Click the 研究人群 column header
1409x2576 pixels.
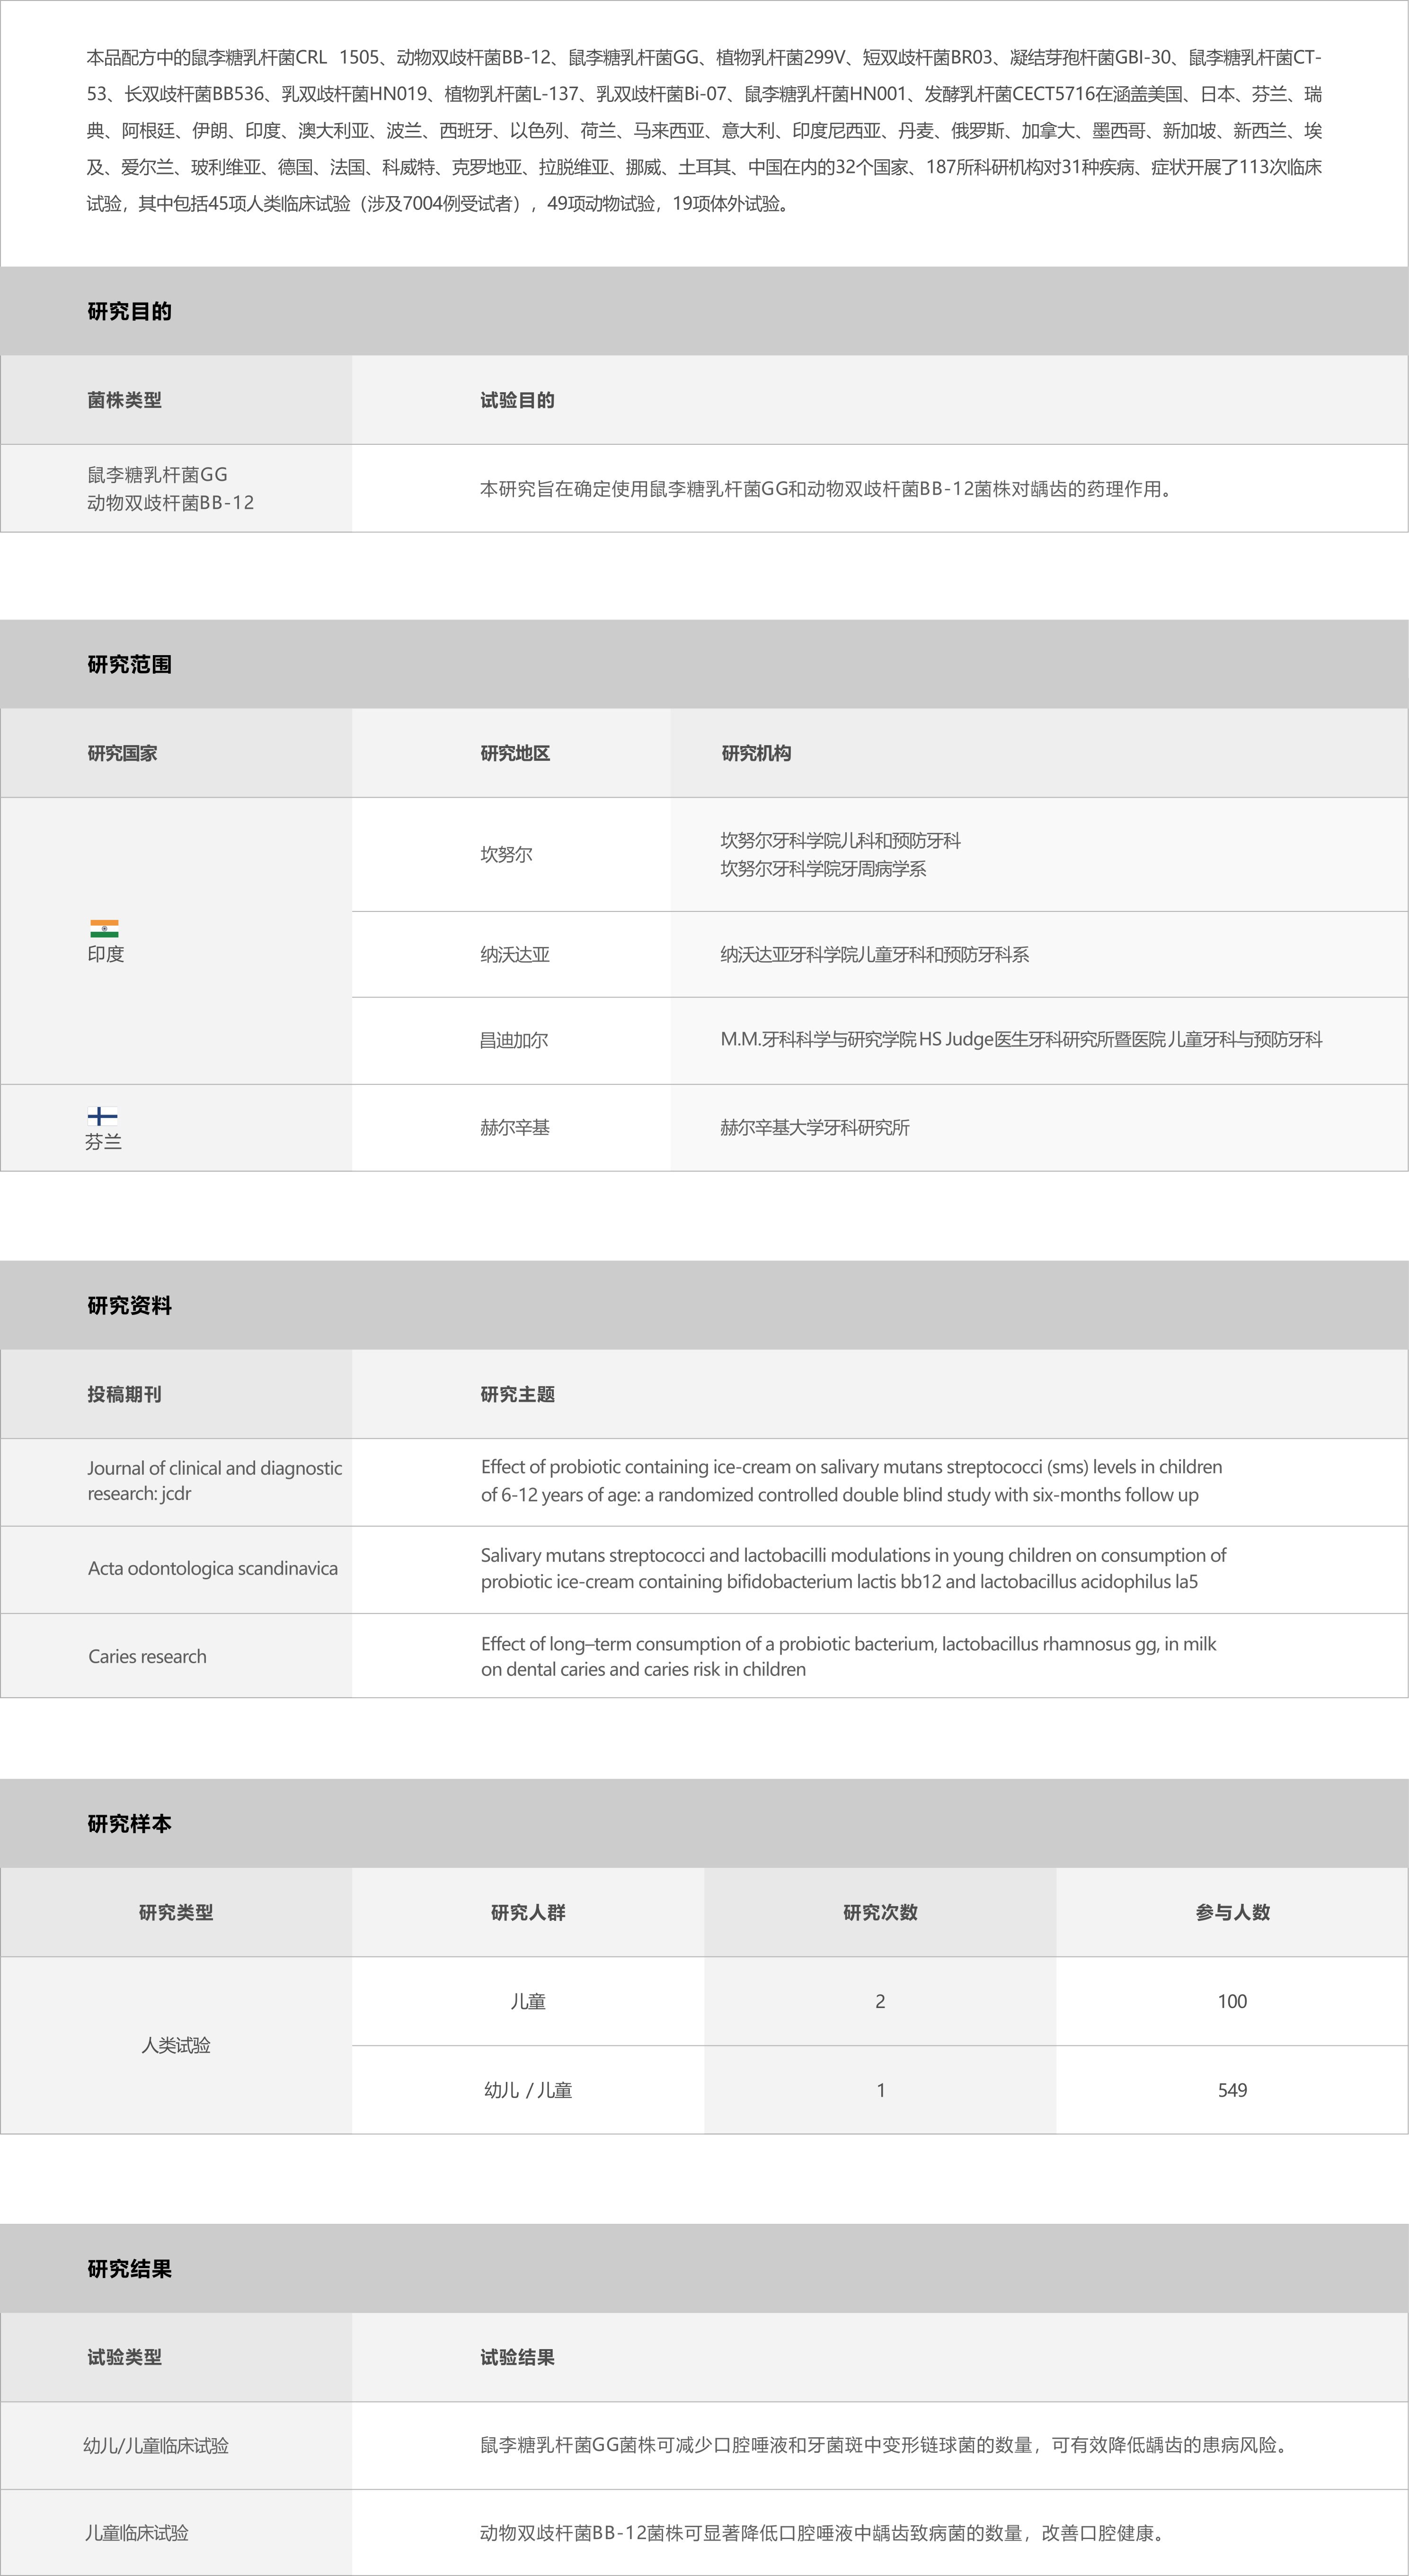pyautogui.click(x=528, y=1912)
